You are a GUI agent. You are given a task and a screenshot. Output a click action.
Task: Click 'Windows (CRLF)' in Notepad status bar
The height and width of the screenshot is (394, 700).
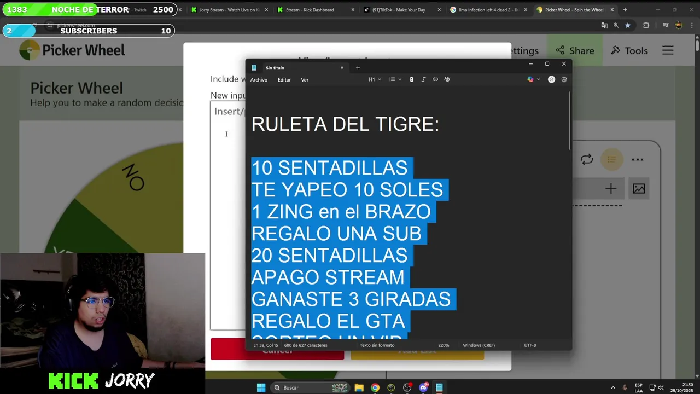pos(479,345)
